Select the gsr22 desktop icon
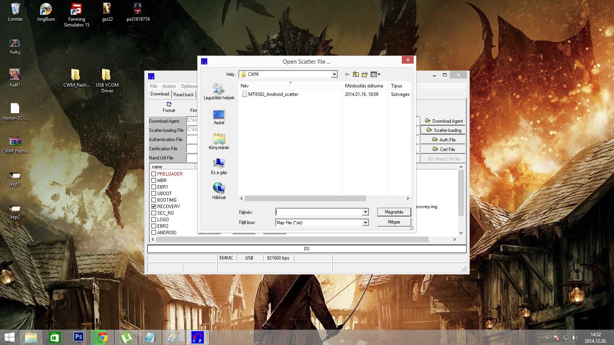The height and width of the screenshot is (345, 614). tap(107, 12)
